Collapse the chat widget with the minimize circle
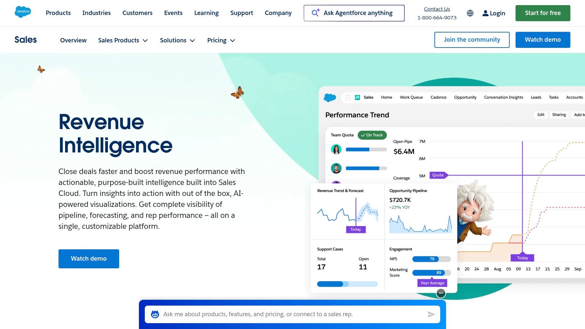This screenshot has width=585, height=329. [x=441, y=293]
